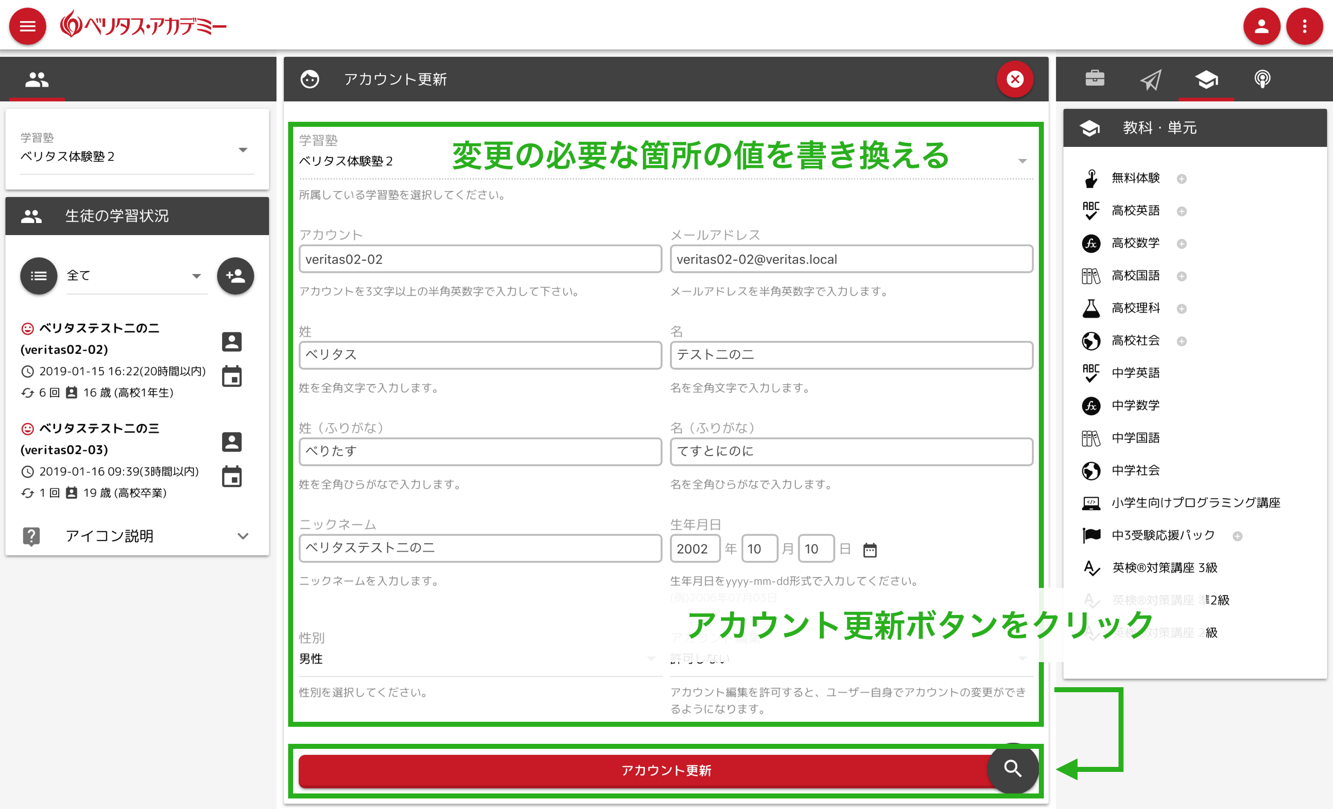Click the add student button

(236, 276)
